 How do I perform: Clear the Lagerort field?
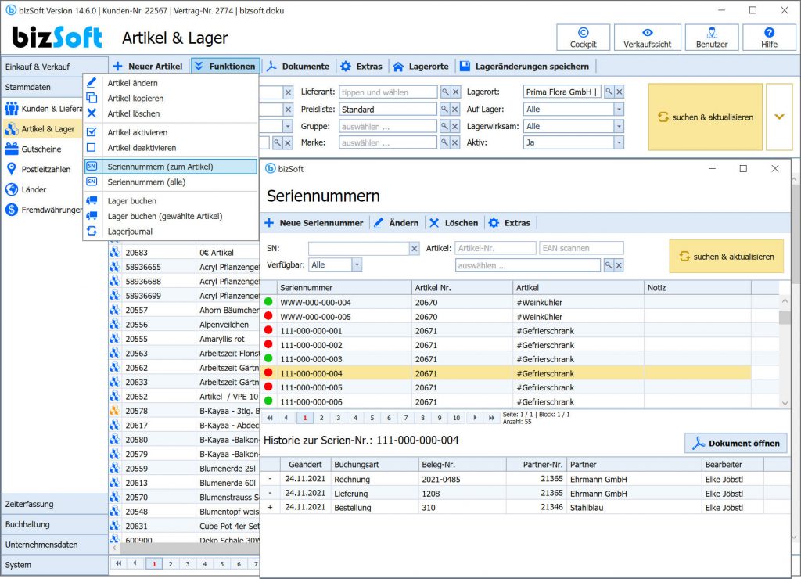click(620, 92)
